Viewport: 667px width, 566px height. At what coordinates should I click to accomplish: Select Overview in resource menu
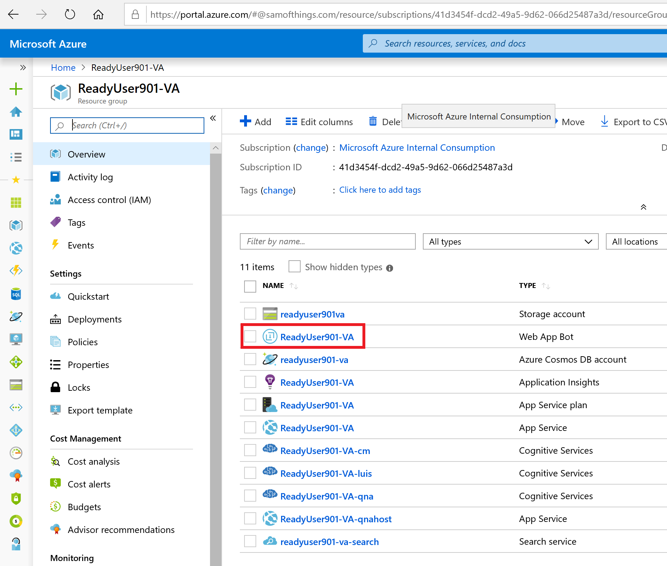tap(122, 154)
